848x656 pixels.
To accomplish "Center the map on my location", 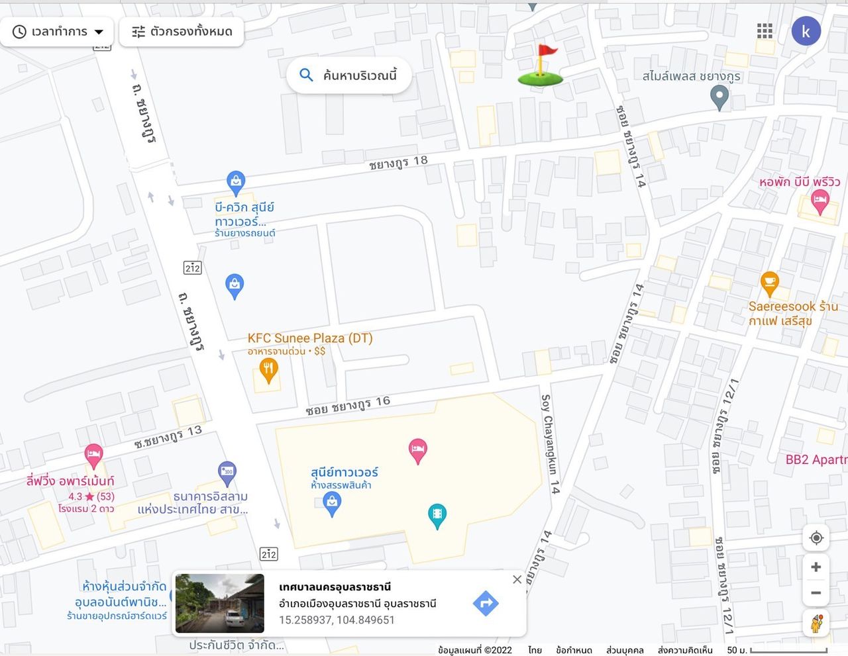I will pos(816,538).
